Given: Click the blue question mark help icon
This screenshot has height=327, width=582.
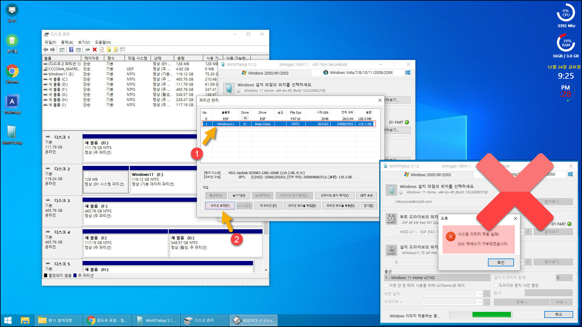Looking at the screenshot, I should (x=71, y=49).
